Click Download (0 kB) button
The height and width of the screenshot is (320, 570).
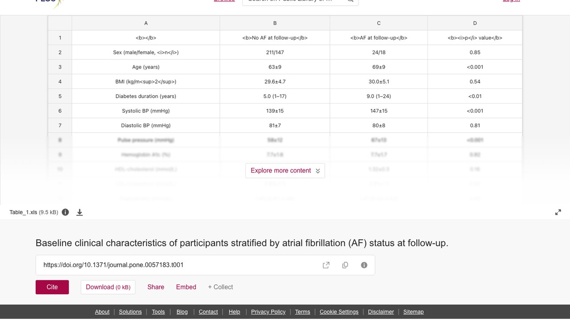[108, 287]
